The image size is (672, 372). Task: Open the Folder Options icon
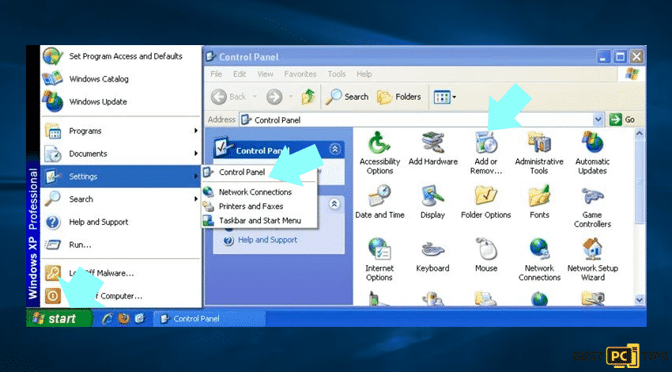pos(486,202)
